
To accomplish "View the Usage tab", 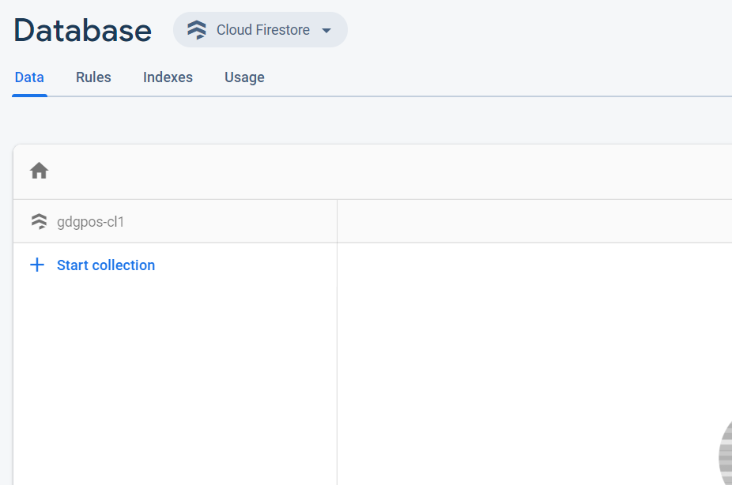I will coord(244,77).
